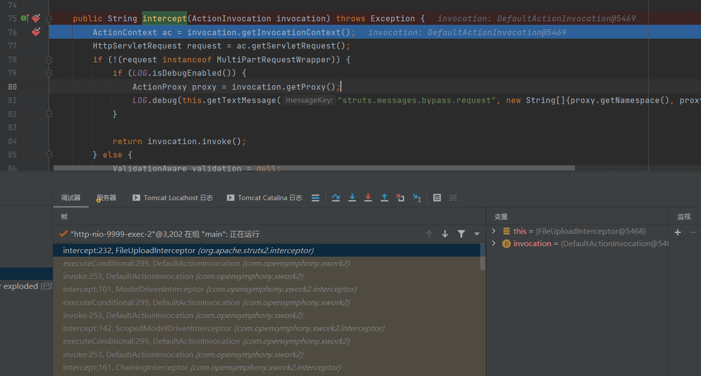Click the Trace Current Stream Chain icon

(453, 198)
